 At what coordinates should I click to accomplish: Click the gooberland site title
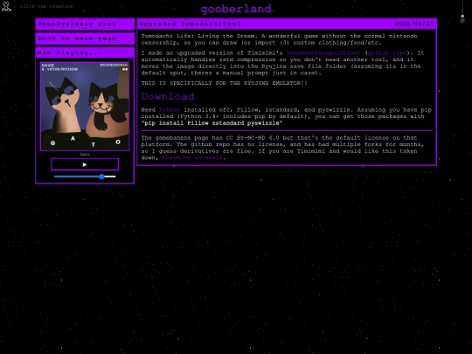(x=236, y=9)
